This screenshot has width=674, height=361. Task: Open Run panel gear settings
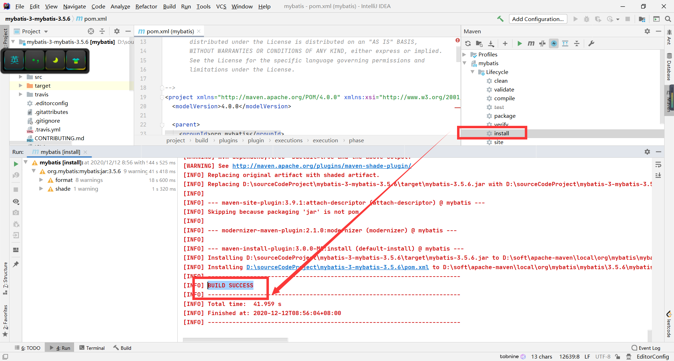tap(647, 152)
